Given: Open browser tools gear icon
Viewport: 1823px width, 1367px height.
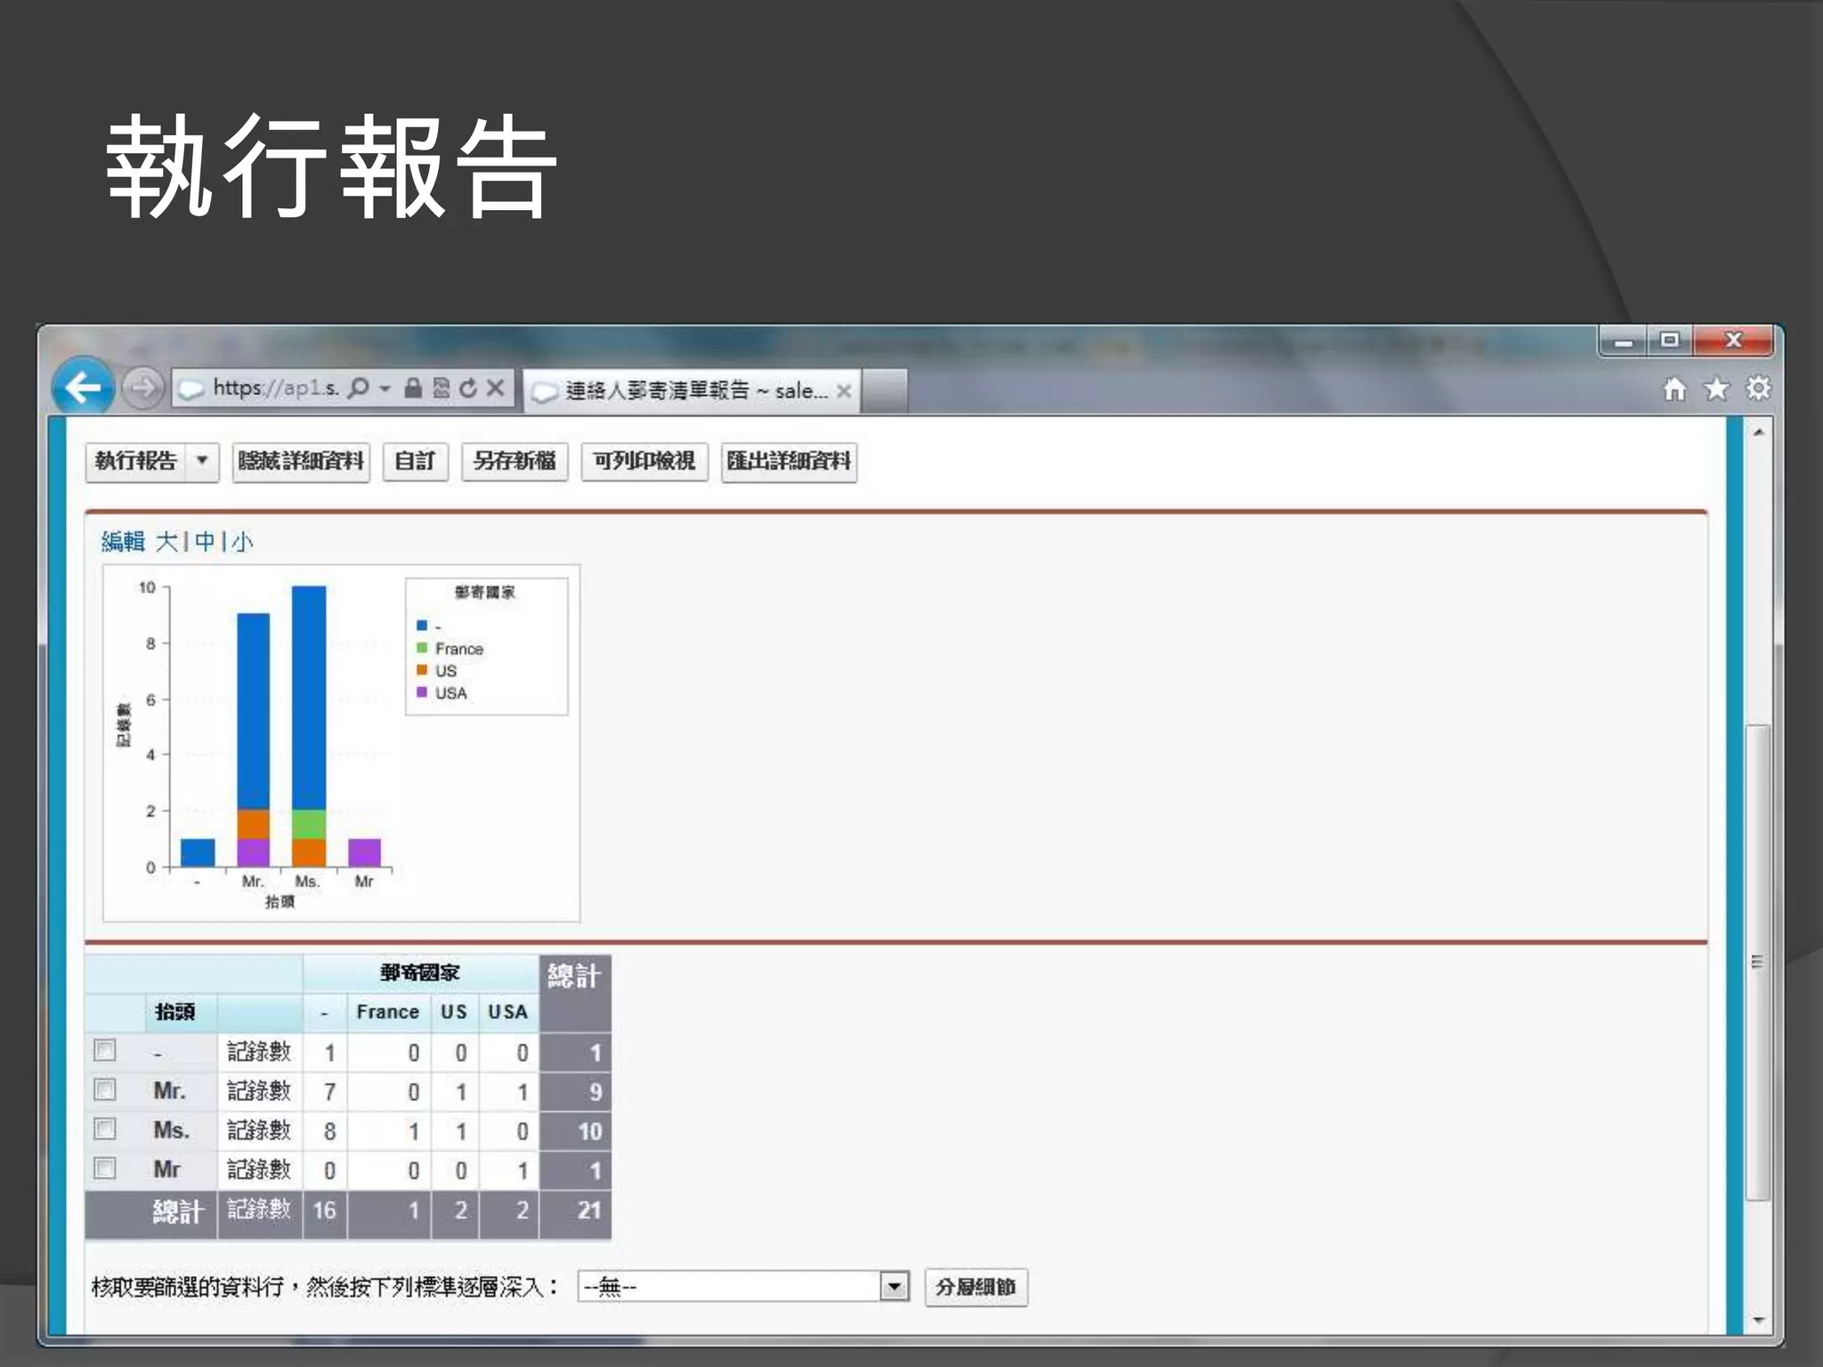Looking at the screenshot, I should point(1758,389).
